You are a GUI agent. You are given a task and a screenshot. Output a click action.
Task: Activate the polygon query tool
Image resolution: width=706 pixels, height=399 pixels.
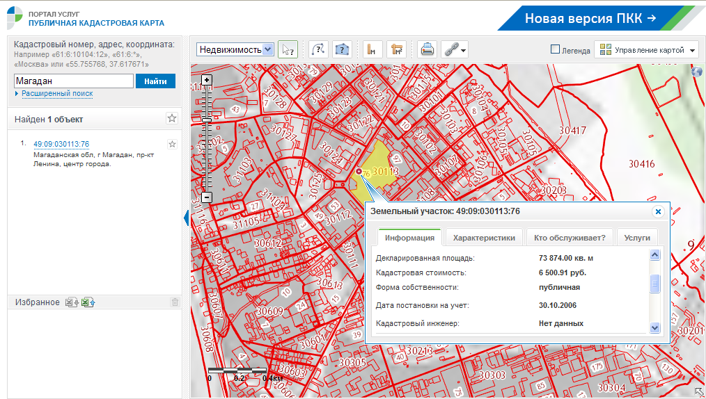(x=342, y=49)
